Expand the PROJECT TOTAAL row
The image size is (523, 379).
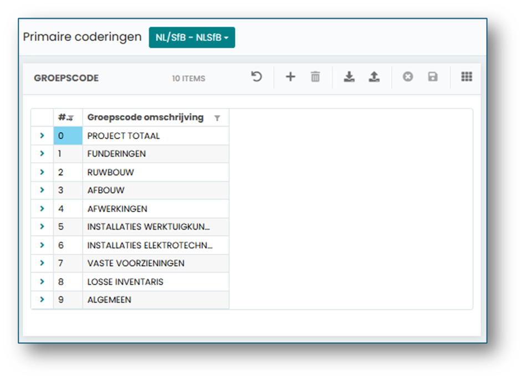click(x=42, y=136)
